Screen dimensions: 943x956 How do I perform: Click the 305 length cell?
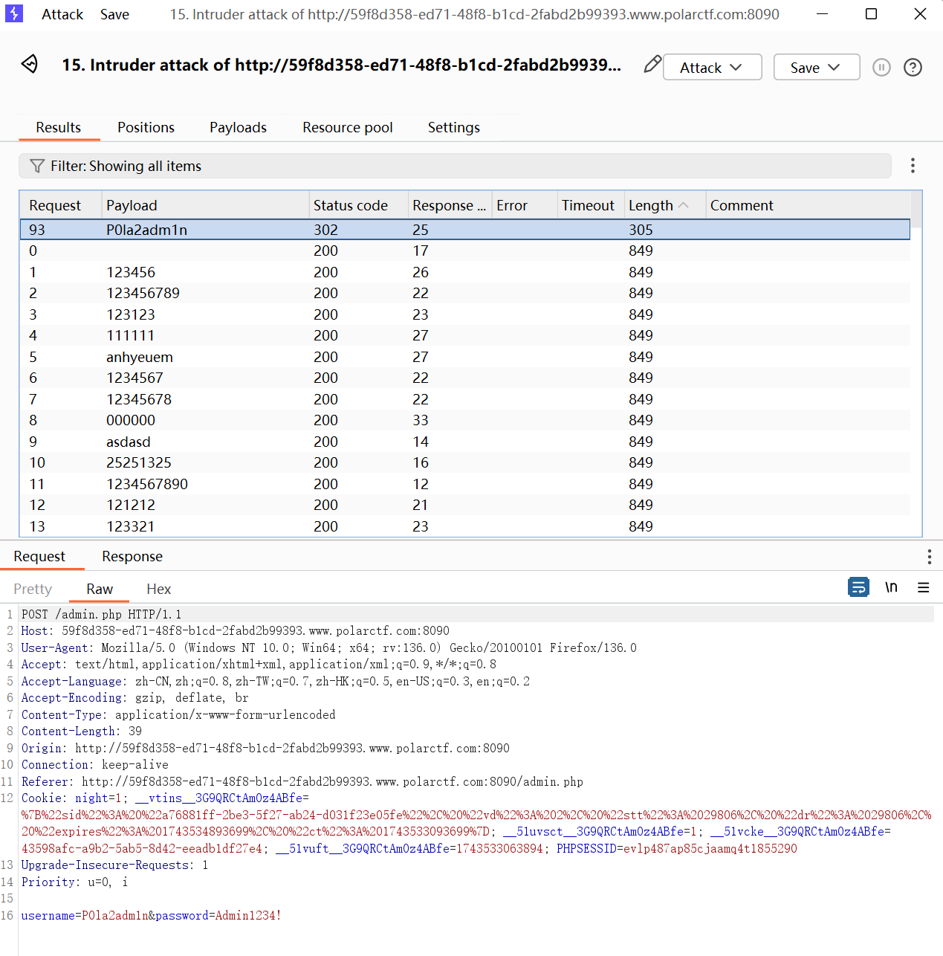click(641, 230)
